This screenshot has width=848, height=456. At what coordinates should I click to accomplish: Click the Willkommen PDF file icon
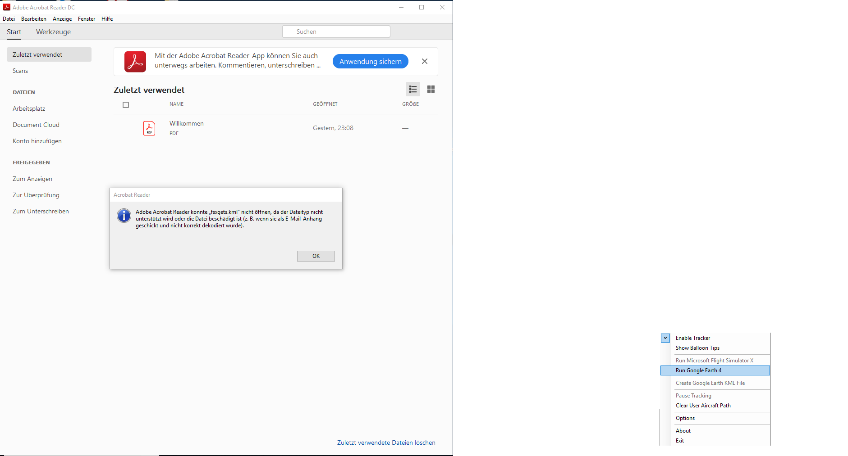[149, 128]
